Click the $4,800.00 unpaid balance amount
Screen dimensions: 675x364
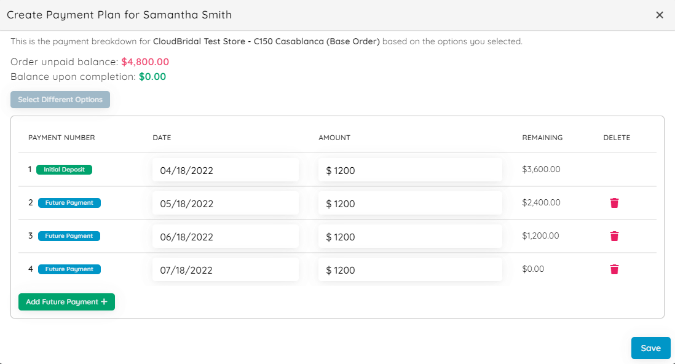pos(145,62)
